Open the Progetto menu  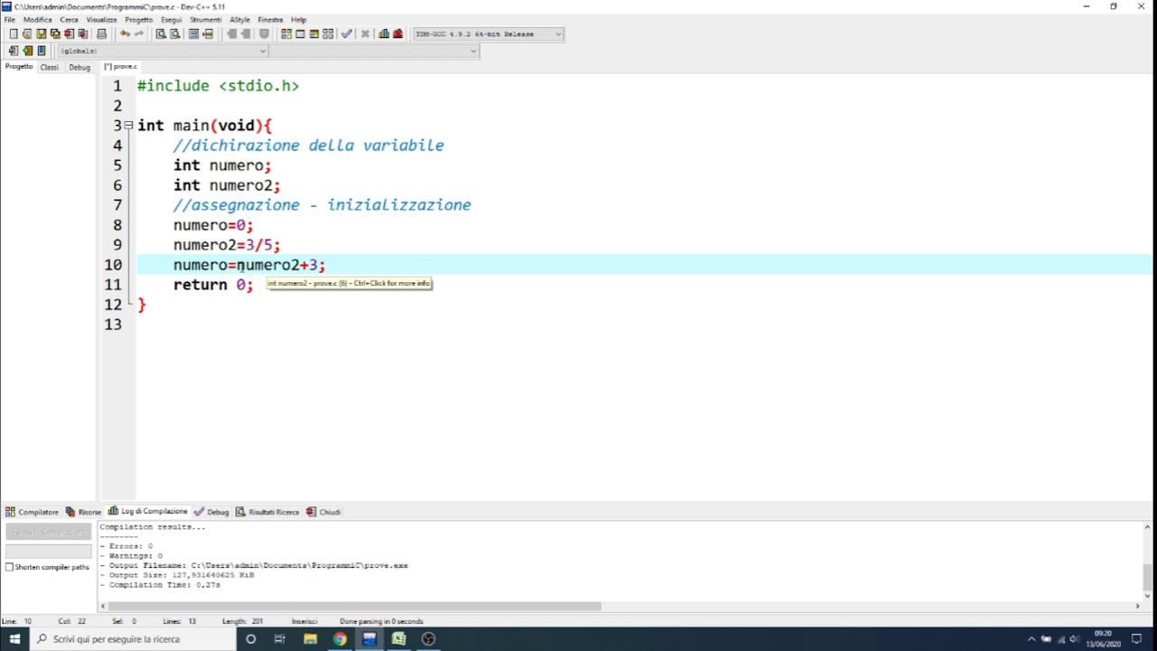coord(138,20)
